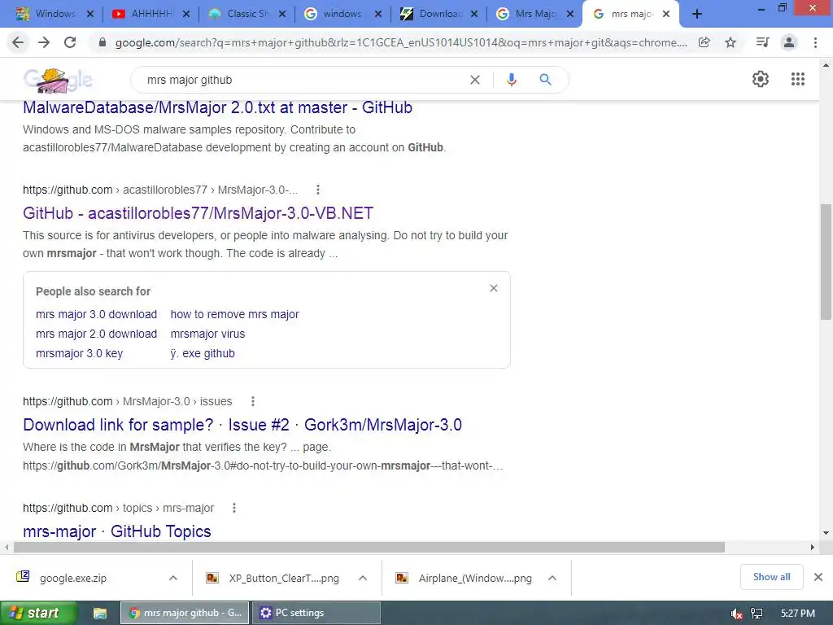833x625 pixels.
Task: Share this page from address bar
Action: tap(704, 42)
